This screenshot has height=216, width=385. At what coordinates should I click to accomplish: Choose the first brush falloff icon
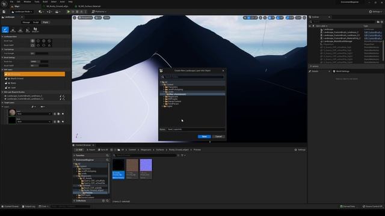32,46
